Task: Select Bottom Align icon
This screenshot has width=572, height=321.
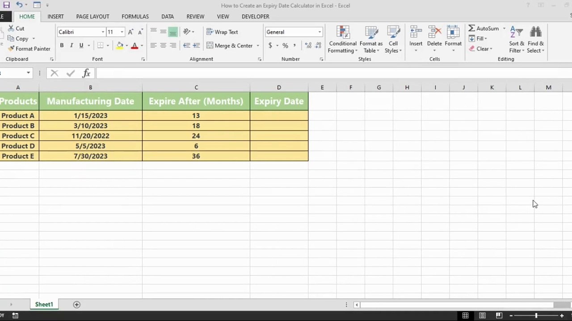Action: pyautogui.click(x=173, y=32)
